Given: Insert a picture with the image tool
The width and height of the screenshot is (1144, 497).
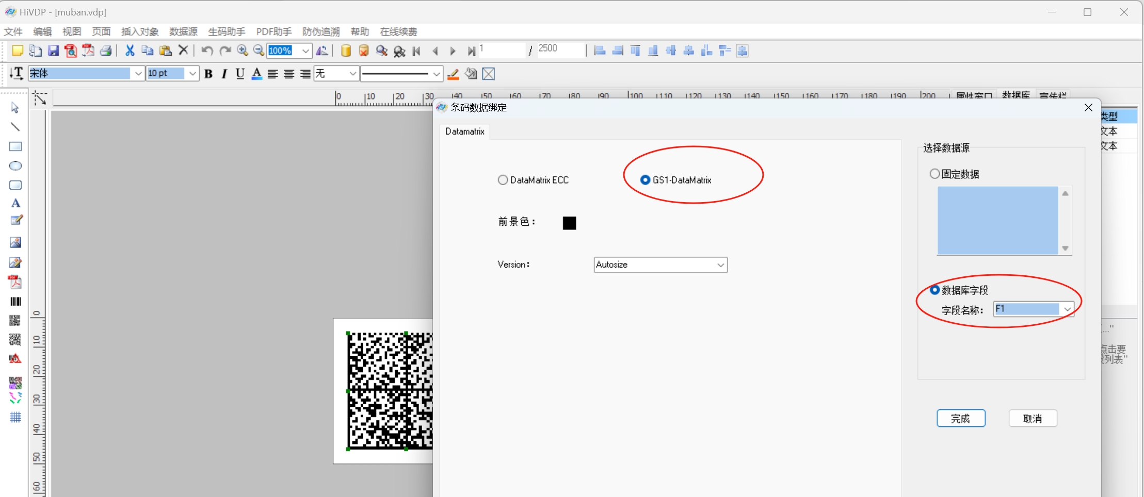Looking at the screenshot, I should (x=15, y=242).
